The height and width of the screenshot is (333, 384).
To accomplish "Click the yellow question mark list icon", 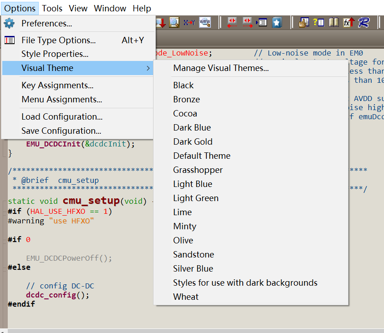I will click(x=319, y=22).
